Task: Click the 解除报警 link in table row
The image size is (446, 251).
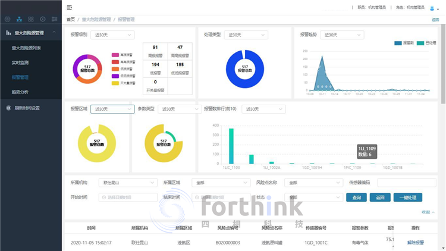Action: point(416,243)
